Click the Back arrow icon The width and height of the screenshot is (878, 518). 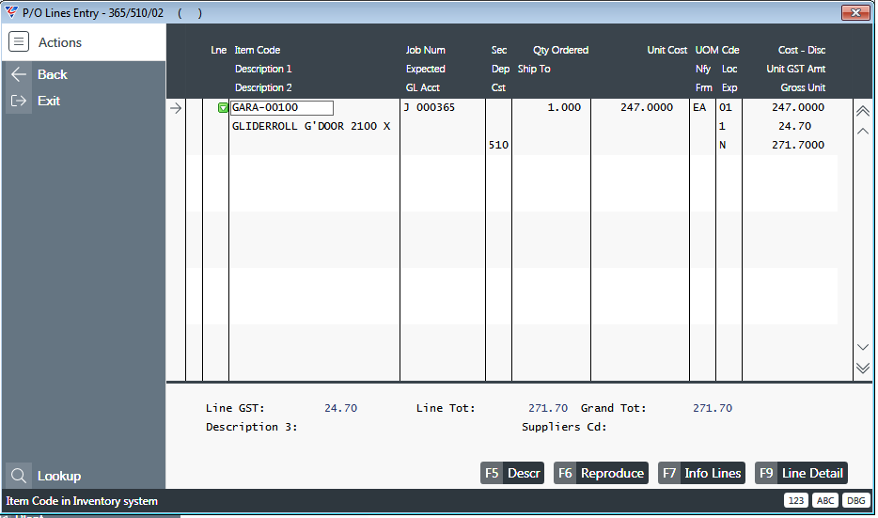pos(19,74)
